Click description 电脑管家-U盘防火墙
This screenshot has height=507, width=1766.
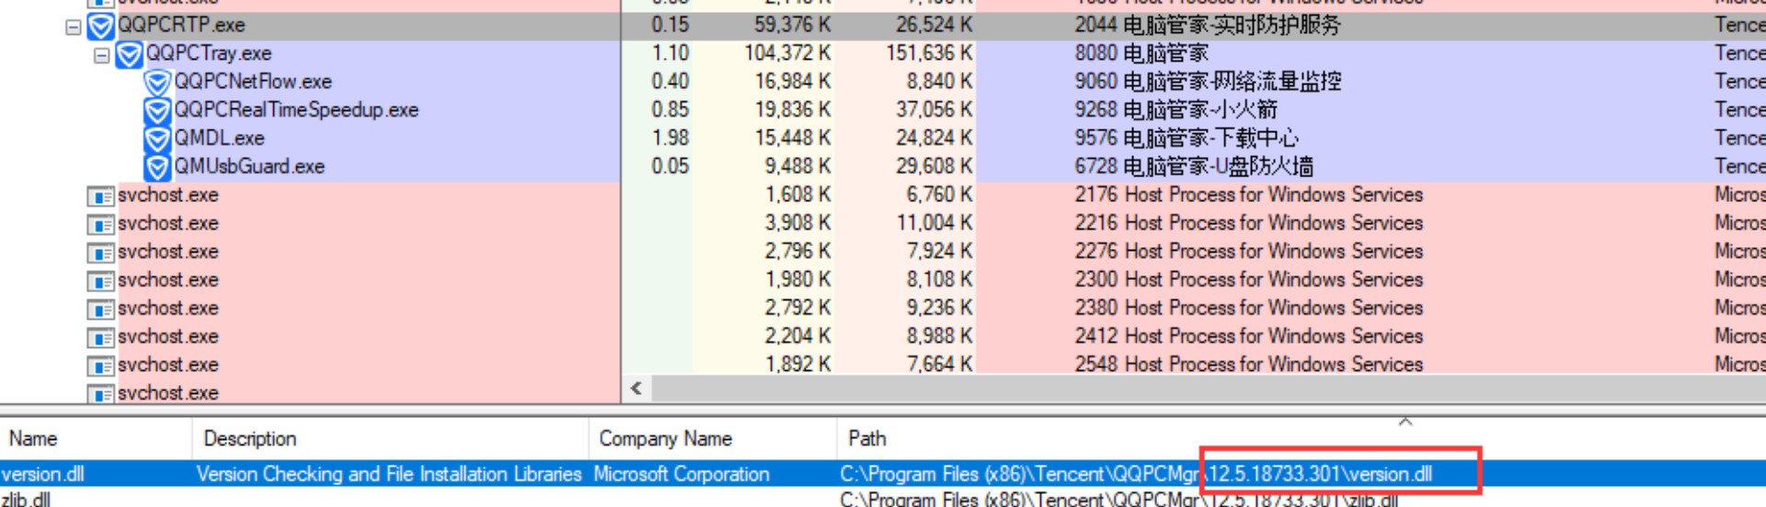[1219, 167]
